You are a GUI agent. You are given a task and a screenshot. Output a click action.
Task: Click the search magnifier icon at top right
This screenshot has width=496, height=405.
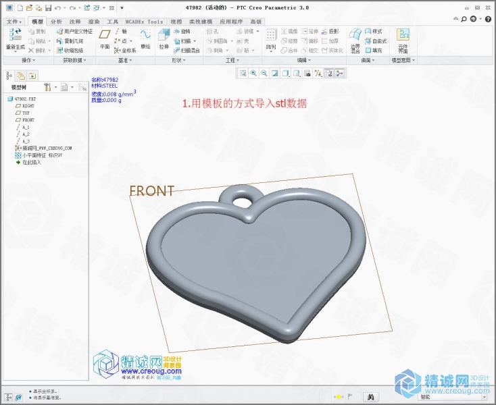[x=464, y=19]
